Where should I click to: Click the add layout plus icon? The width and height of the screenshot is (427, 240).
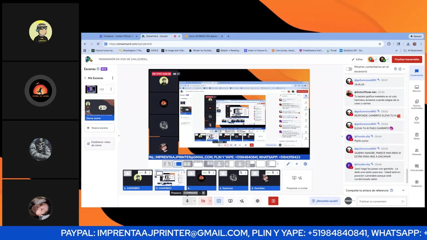tap(297, 164)
